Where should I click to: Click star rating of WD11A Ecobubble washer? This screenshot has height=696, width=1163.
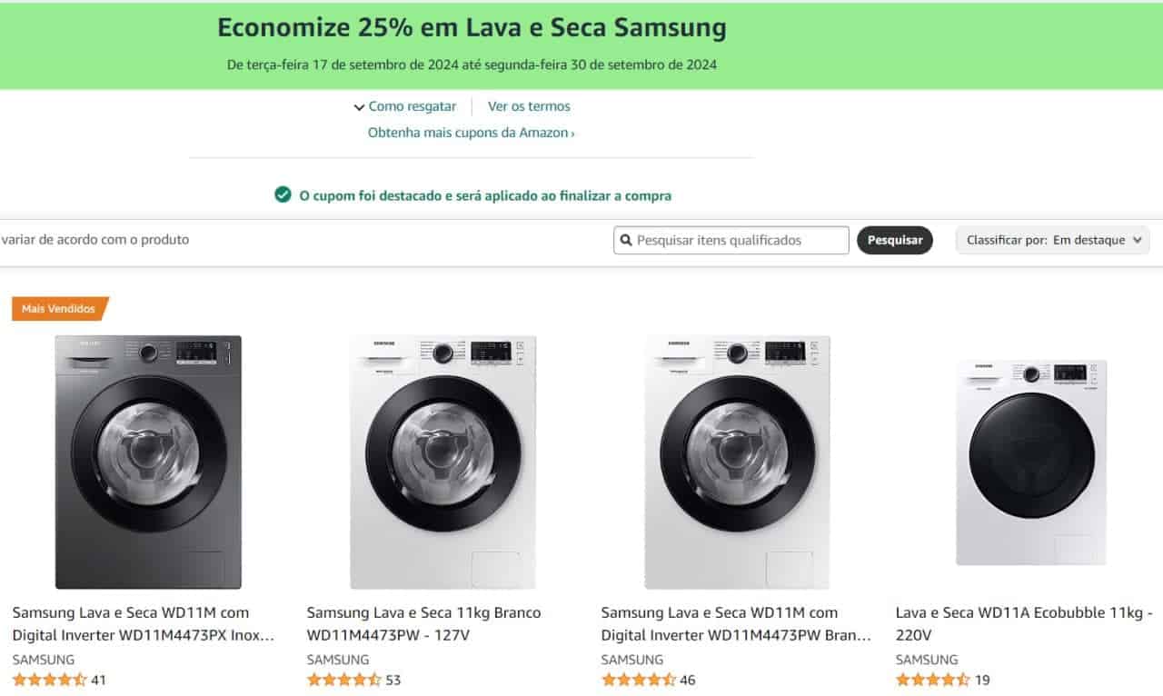[933, 680]
